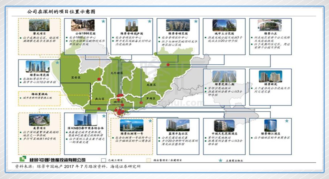This screenshot has height=179, width=329.
Task: Open the 绿景红树湾一号 photo thumbnail
Action: (x=132, y=125)
